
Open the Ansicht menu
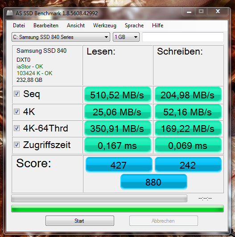(76, 25)
